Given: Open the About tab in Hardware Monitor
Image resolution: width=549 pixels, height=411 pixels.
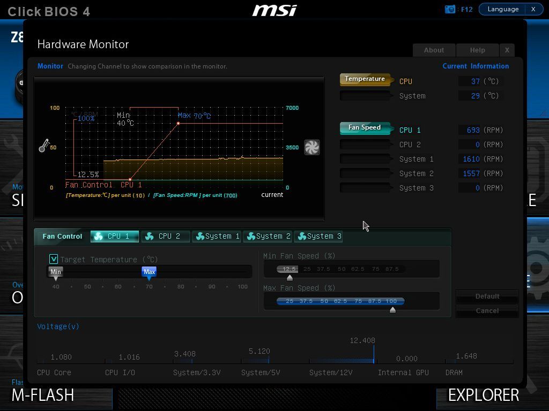Looking at the screenshot, I should 434,50.
